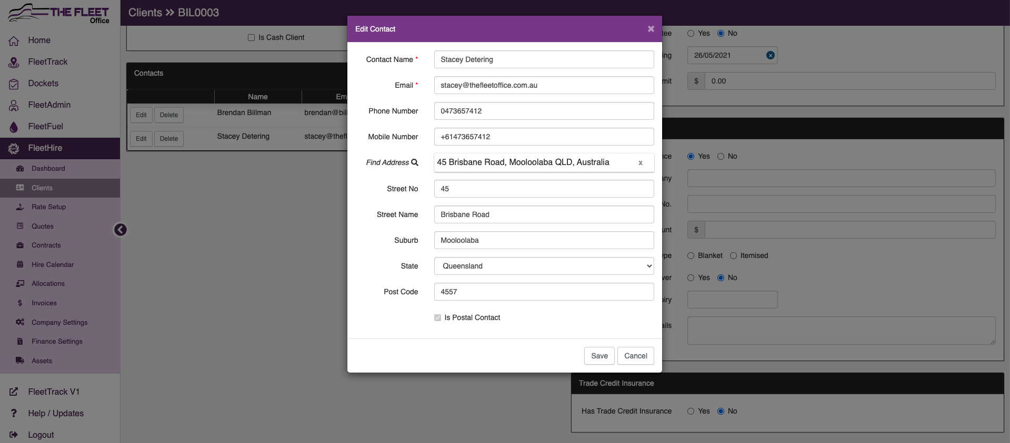Click the Contracts briefcase icon

click(20, 245)
